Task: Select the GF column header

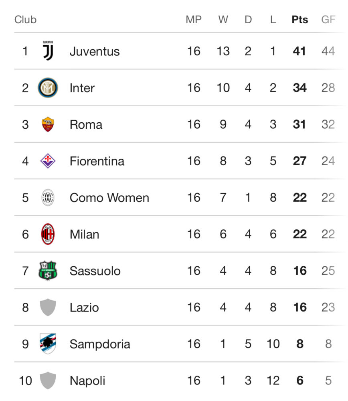Action: click(x=328, y=20)
